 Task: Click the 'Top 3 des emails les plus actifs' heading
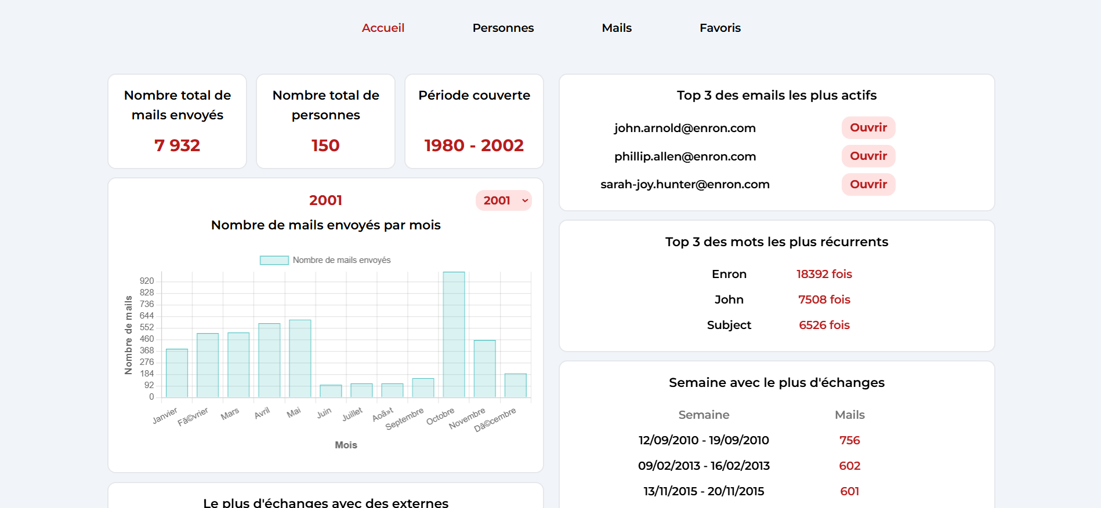pos(777,95)
